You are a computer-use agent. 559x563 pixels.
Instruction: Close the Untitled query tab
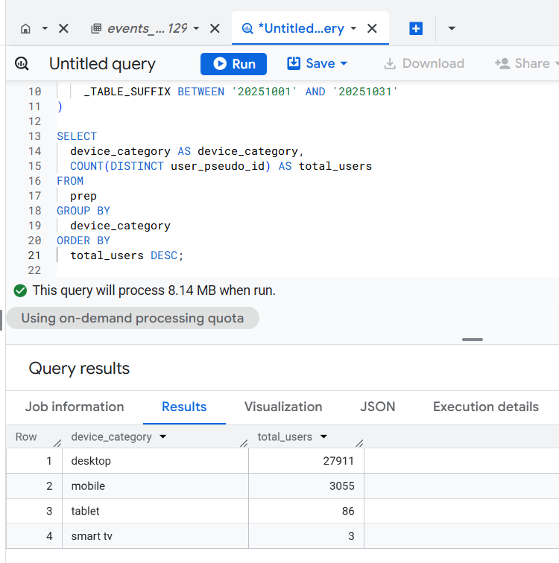373,29
